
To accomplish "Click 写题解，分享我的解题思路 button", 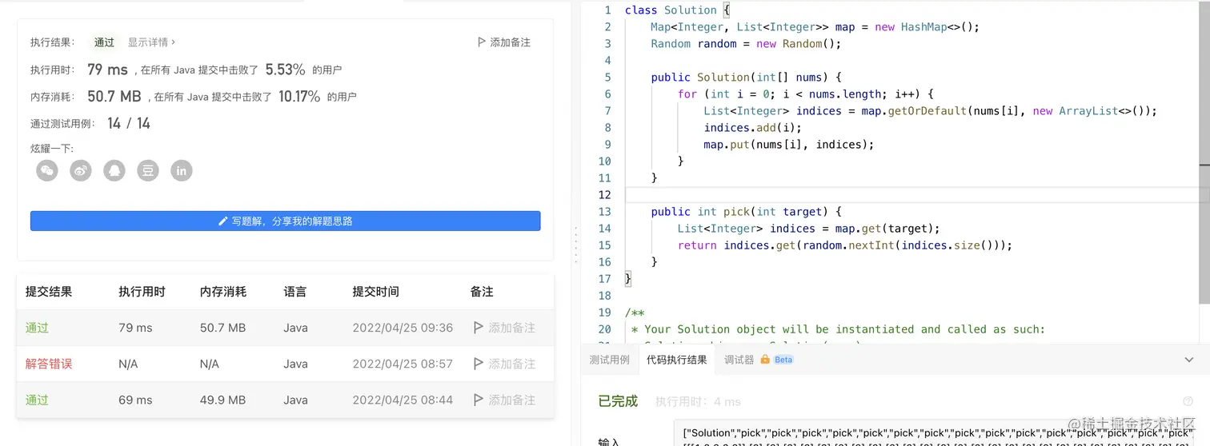I will (286, 221).
